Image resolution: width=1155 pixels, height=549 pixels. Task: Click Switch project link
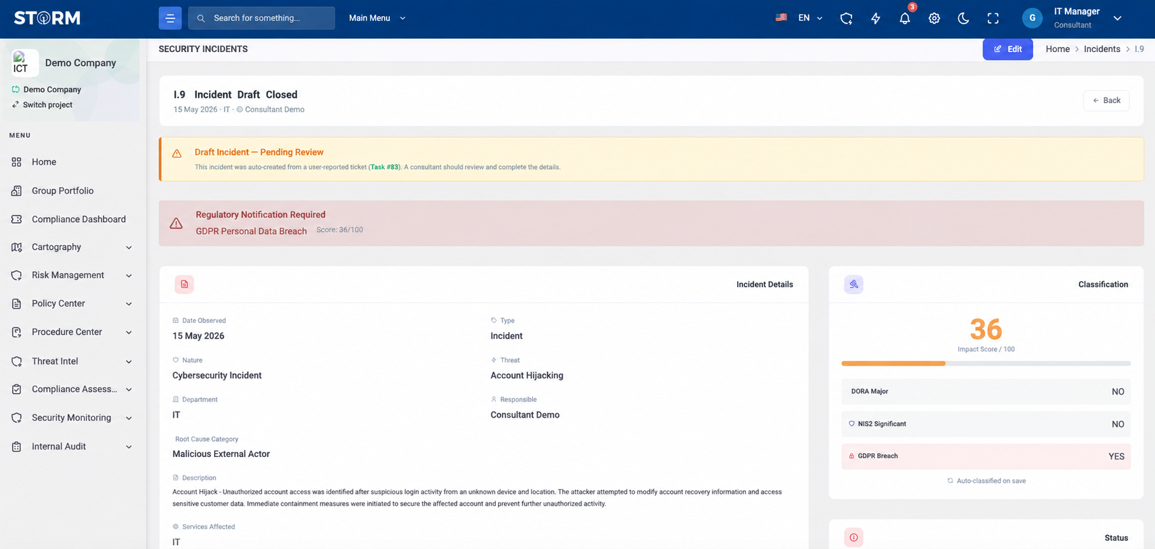(x=48, y=105)
